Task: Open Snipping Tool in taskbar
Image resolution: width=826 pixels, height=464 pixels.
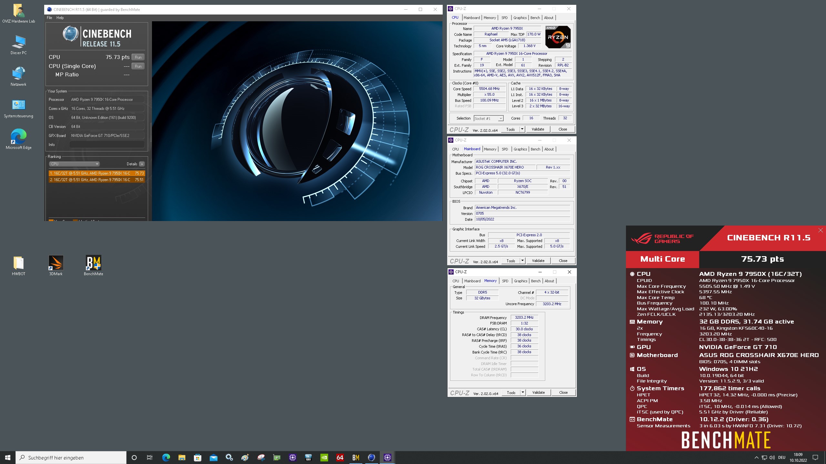Action: click(261, 458)
